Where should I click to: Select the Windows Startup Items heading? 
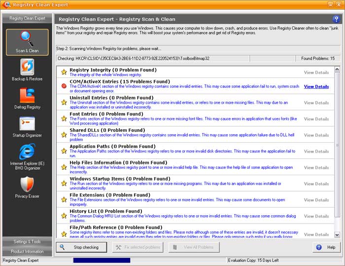pos(120,179)
